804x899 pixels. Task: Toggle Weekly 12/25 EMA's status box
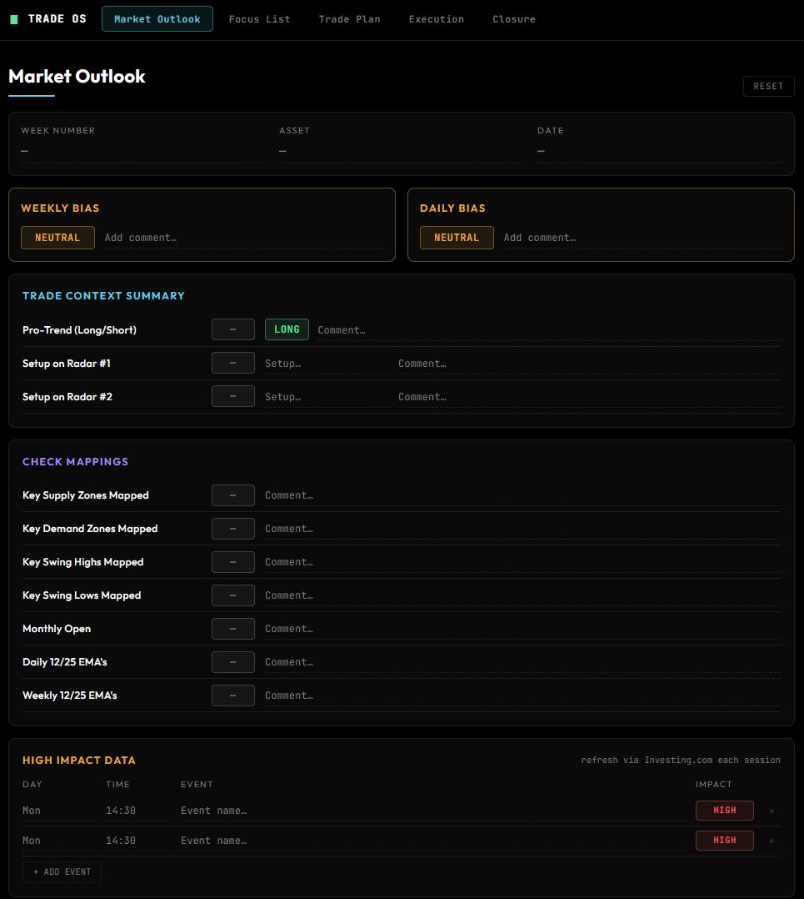coord(233,696)
